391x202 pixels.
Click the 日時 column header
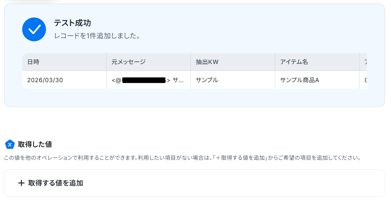[33, 62]
